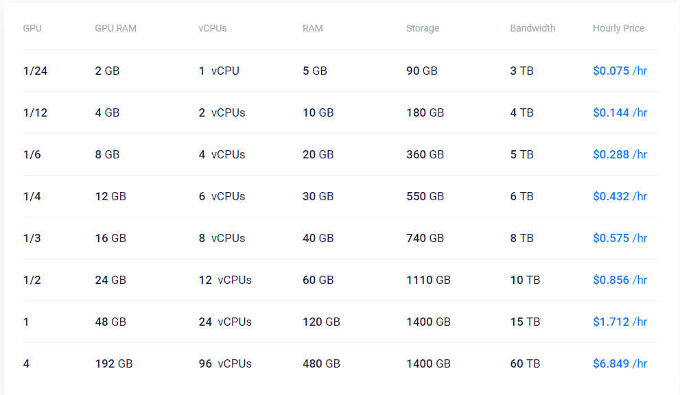Pick the $1.712 /hr price link
Viewport: 680px width, 395px height.
point(620,322)
